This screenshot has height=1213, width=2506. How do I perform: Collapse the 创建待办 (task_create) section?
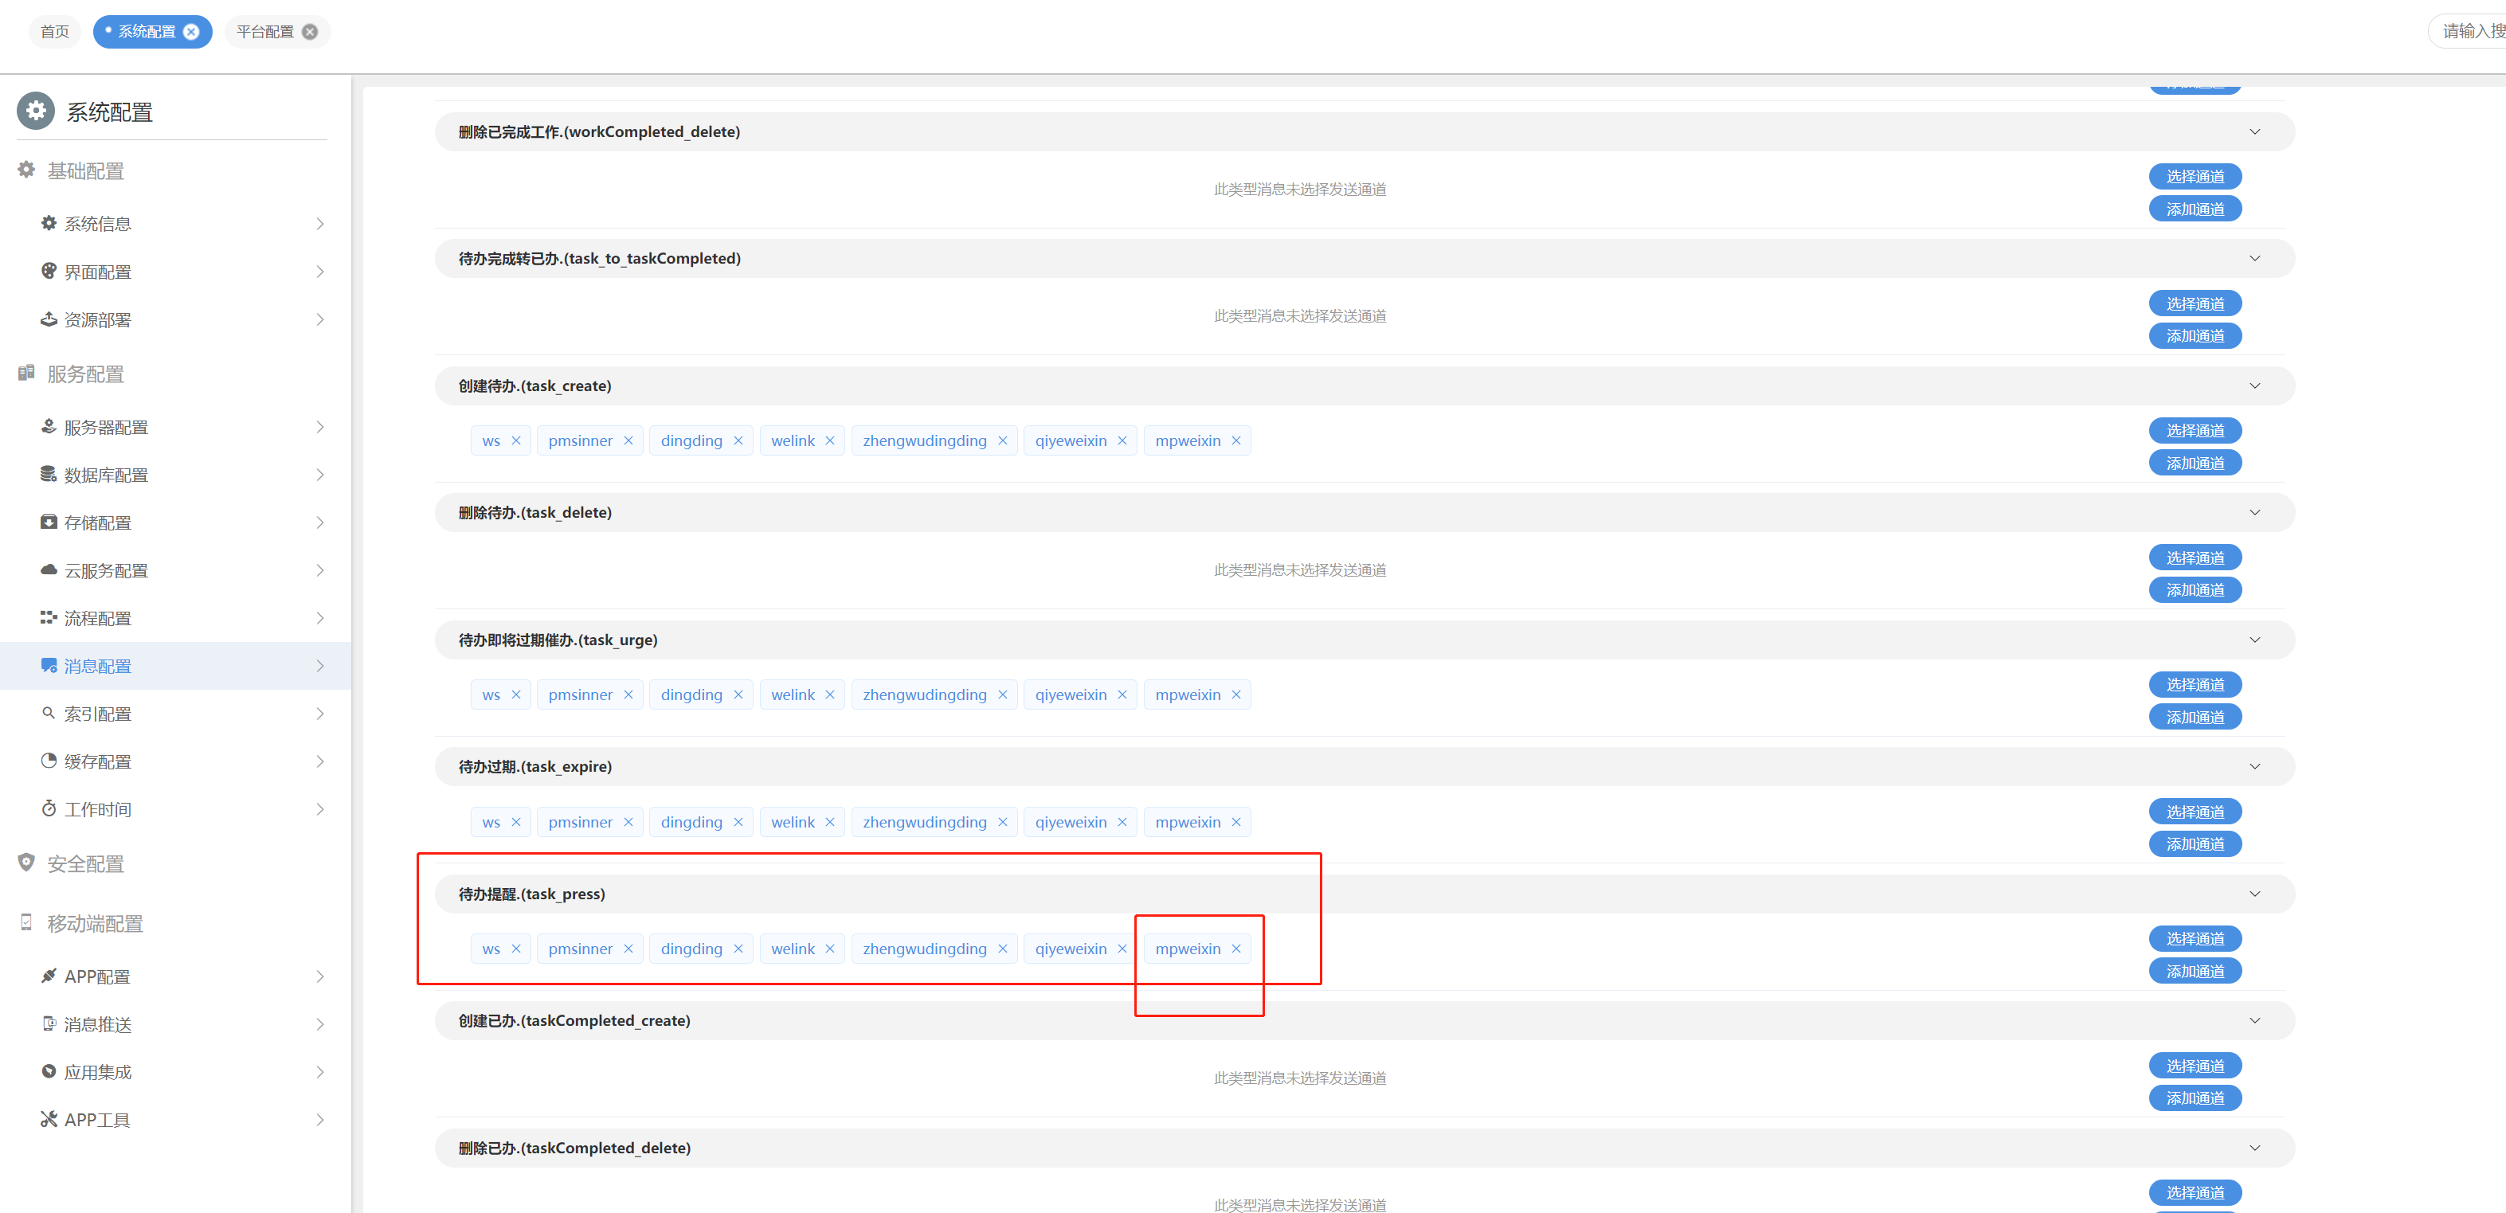coord(2254,386)
